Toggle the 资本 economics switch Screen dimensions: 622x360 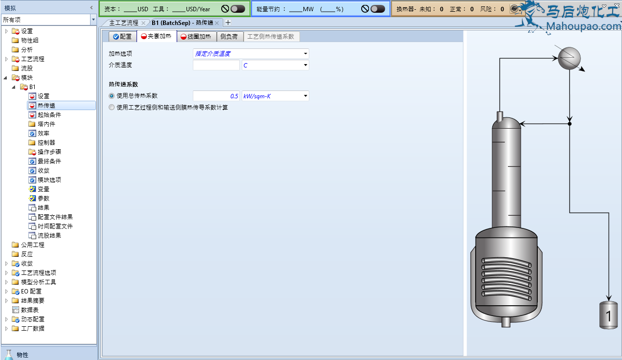pyautogui.click(x=237, y=9)
